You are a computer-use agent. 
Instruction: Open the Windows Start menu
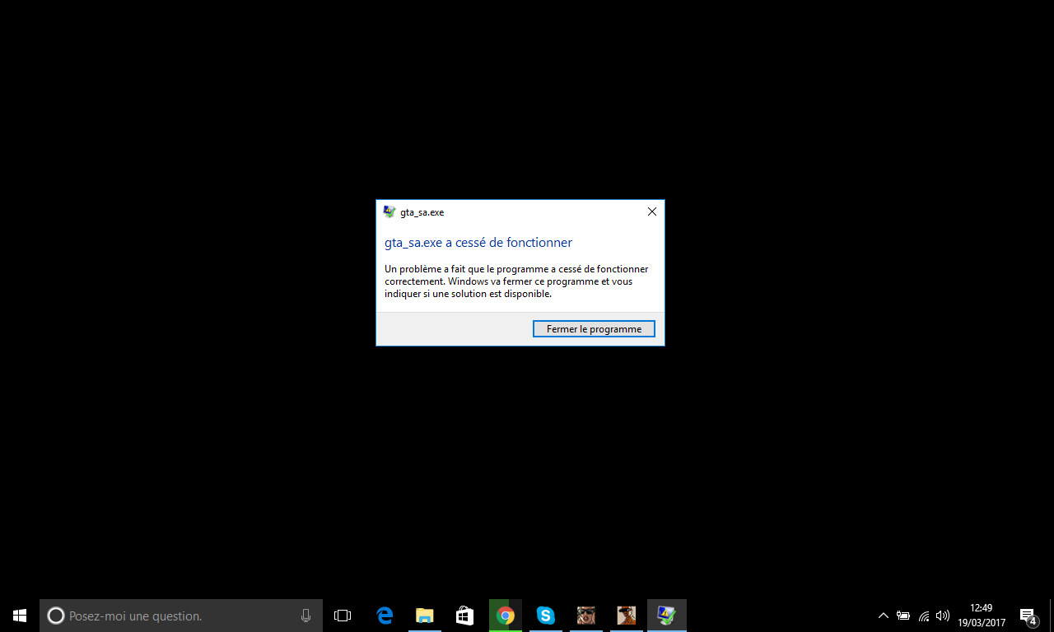pyautogui.click(x=20, y=616)
